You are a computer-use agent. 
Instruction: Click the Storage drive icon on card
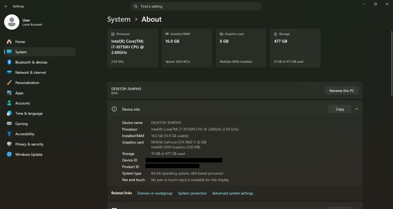click(276, 34)
